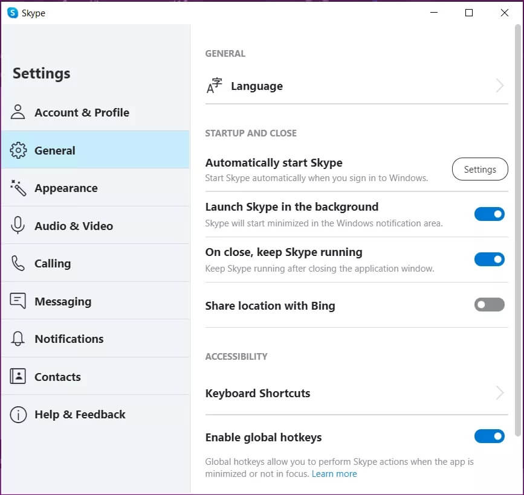Open Help & Feedback section
The image size is (524, 495).
95,414
